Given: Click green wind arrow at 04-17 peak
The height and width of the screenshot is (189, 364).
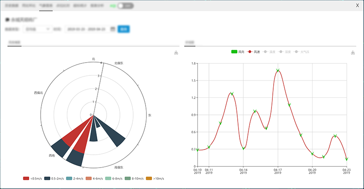Looking at the screenshot, I should pyautogui.click(x=278, y=71).
